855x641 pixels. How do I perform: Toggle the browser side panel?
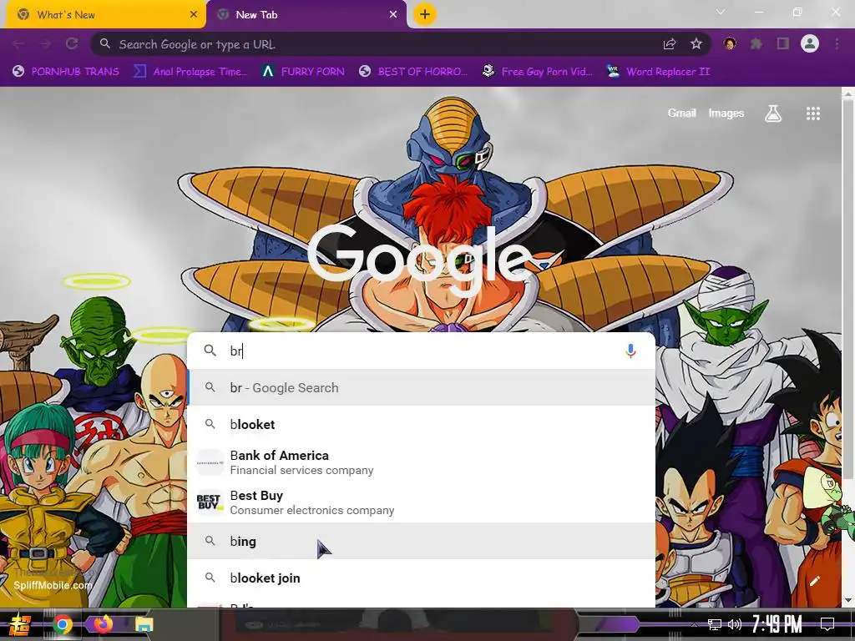coord(783,43)
